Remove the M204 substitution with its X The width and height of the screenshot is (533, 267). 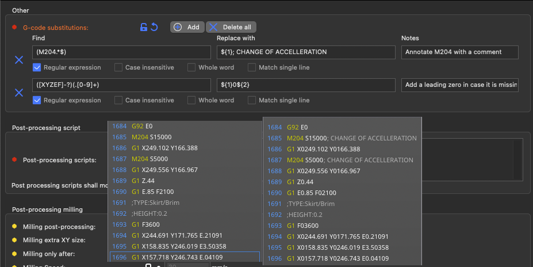19,60
